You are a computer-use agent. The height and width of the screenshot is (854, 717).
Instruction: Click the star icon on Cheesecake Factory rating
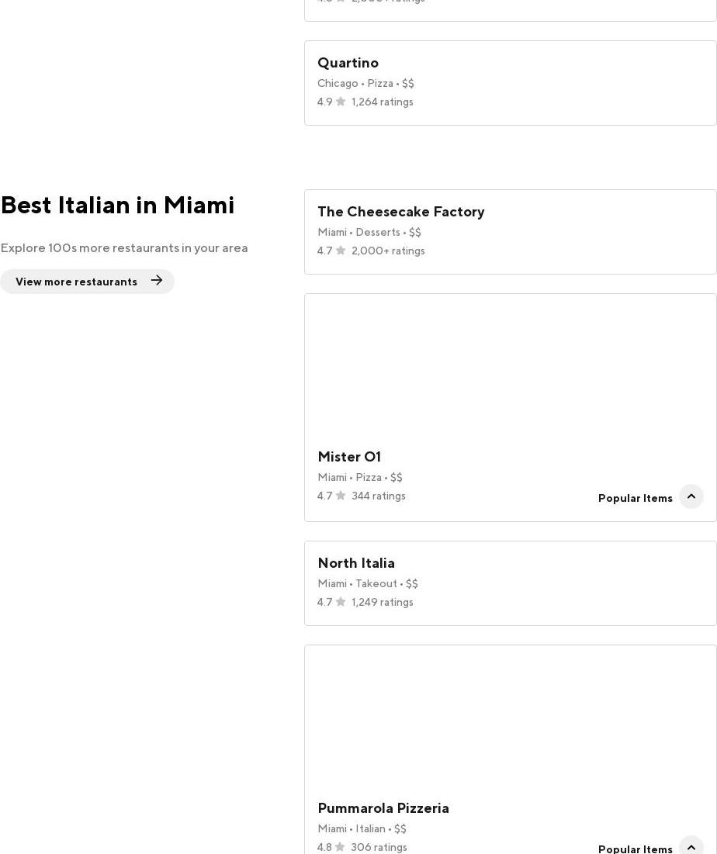341,251
